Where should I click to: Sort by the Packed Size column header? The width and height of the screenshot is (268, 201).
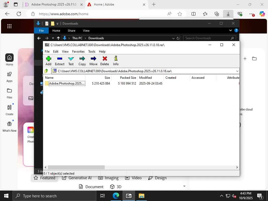tap(124, 77)
